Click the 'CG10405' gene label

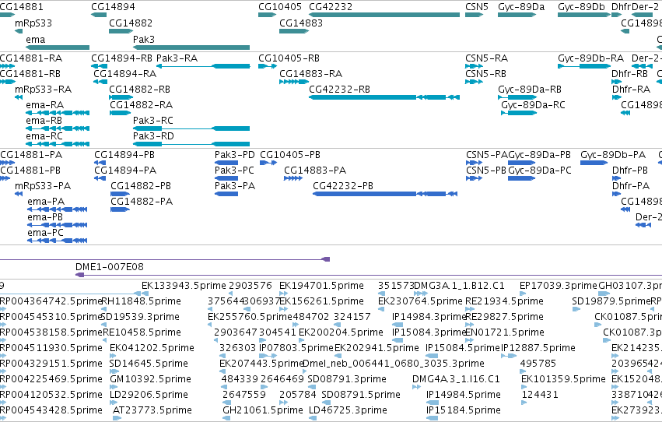tap(280, 7)
